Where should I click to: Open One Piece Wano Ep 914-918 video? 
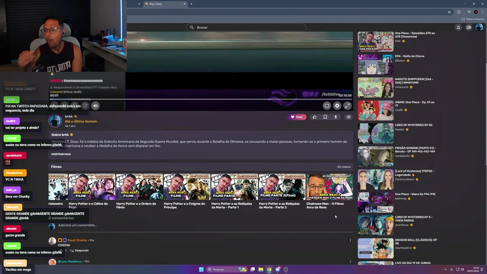point(376,202)
